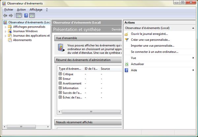Expand the Critique event type row
Viewport: 198px width, 137px height.
pos(60,74)
